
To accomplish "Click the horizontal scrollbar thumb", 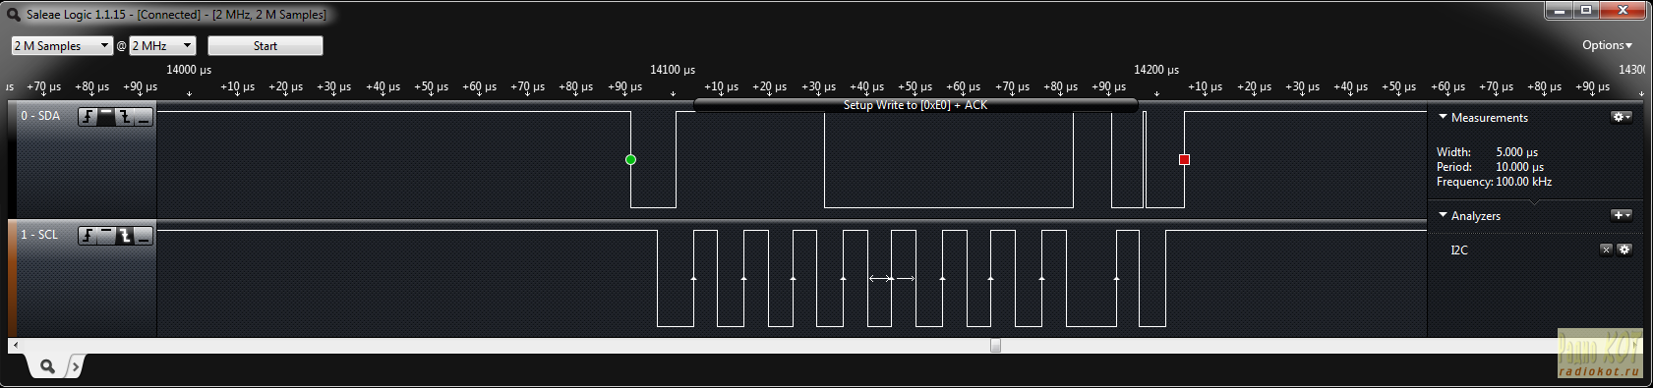I will pos(995,346).
